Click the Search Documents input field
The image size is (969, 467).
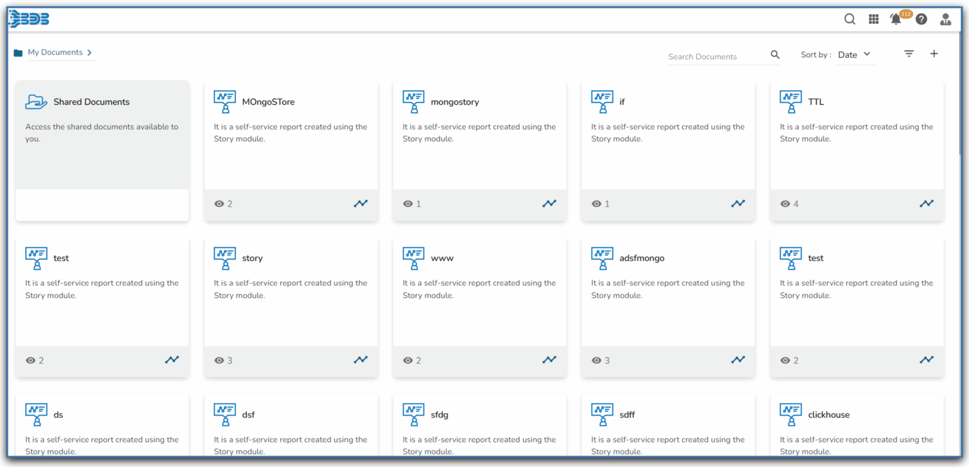point(716,57)
